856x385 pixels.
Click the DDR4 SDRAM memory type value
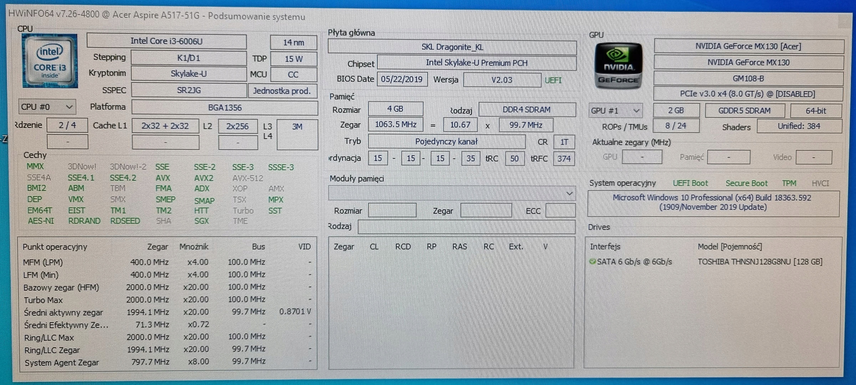click(527, 110)
